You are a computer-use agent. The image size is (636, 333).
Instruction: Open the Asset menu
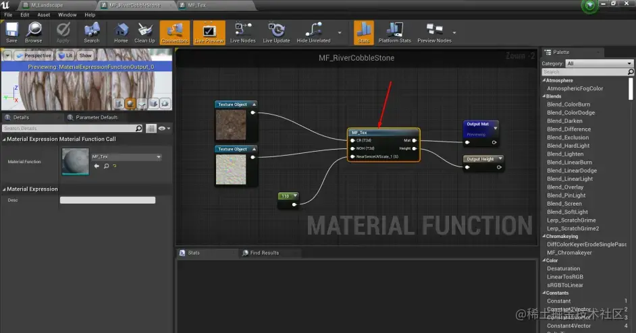pos(44,15)
